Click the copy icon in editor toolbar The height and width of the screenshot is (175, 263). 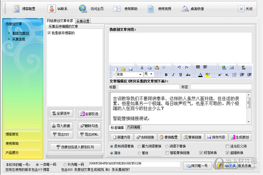(149, 67)
